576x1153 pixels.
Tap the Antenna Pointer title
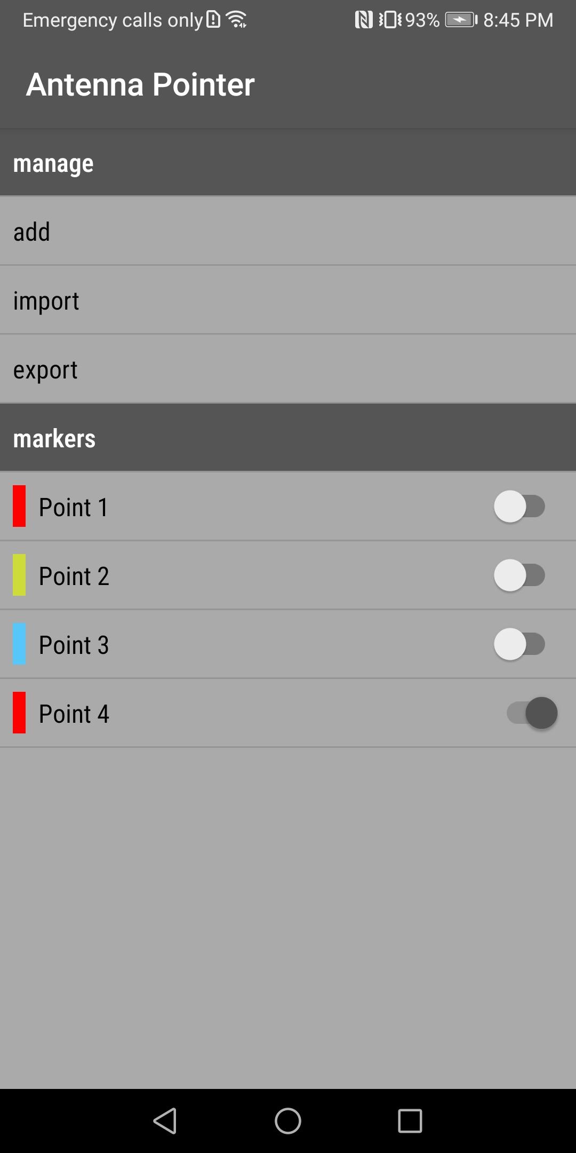[140, 84]
